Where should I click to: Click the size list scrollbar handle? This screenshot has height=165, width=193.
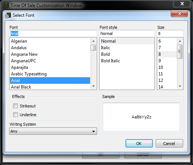coord(180,51)
